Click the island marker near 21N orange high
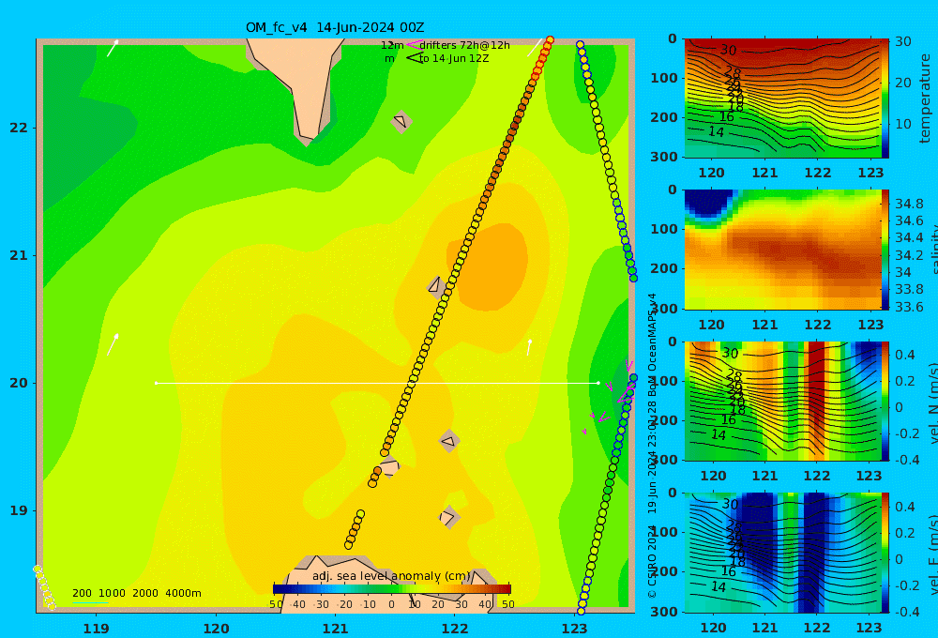 click(435, 287)
